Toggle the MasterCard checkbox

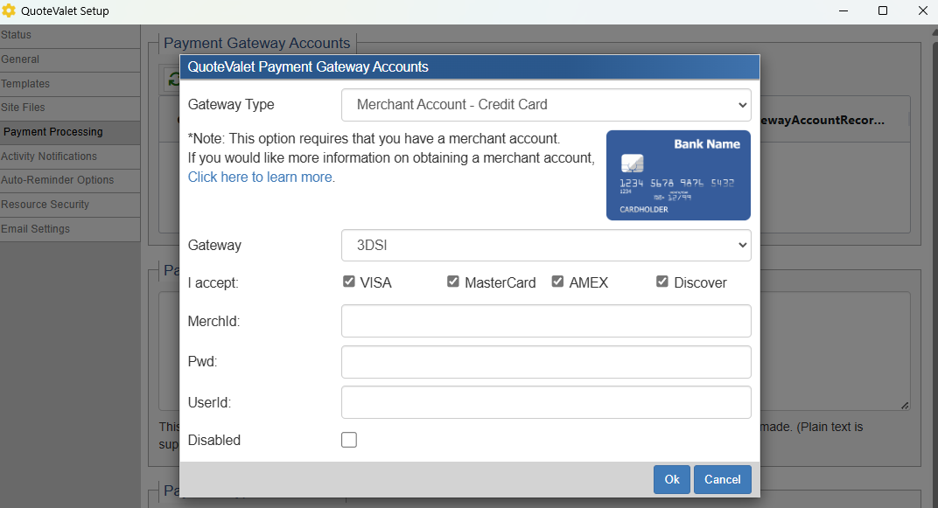tap(453, 282)
